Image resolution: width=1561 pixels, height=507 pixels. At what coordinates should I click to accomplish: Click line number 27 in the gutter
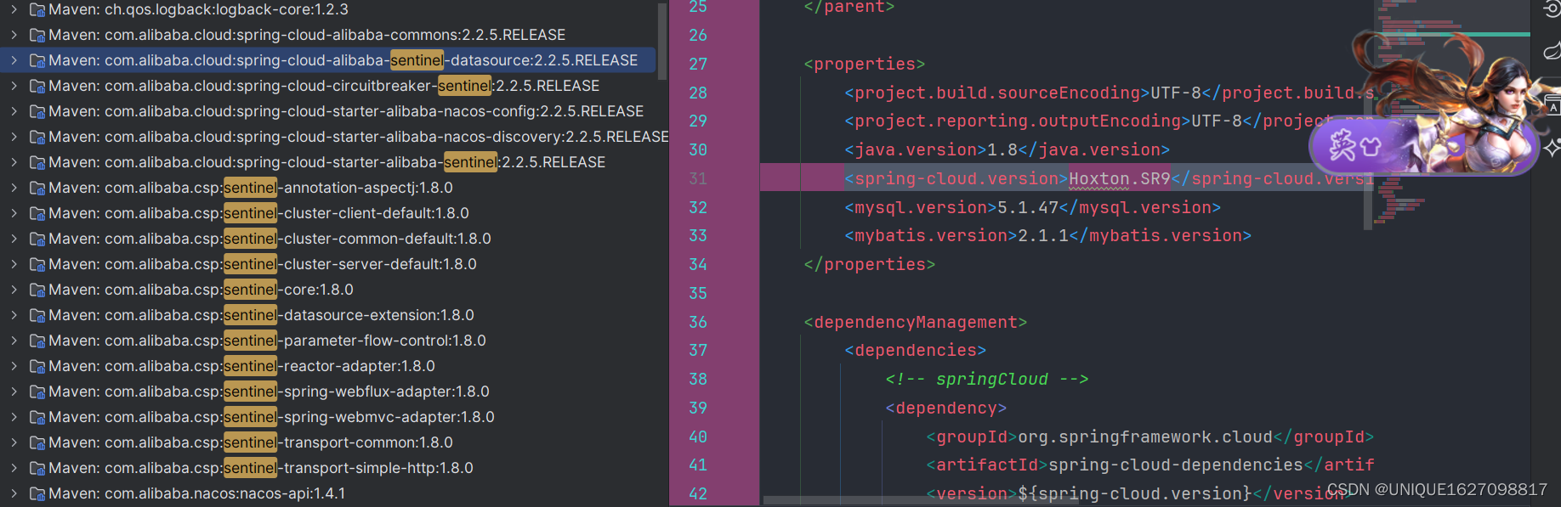point(698,64)
